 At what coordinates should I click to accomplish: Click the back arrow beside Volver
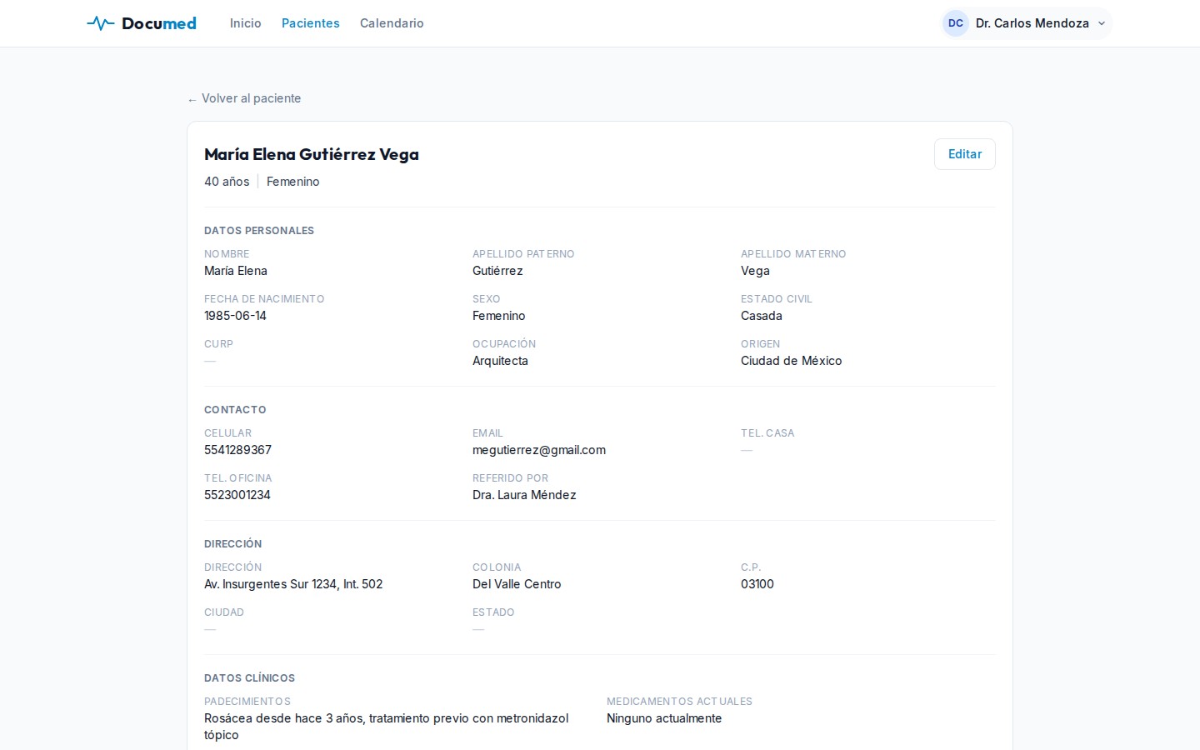(192, 99)
